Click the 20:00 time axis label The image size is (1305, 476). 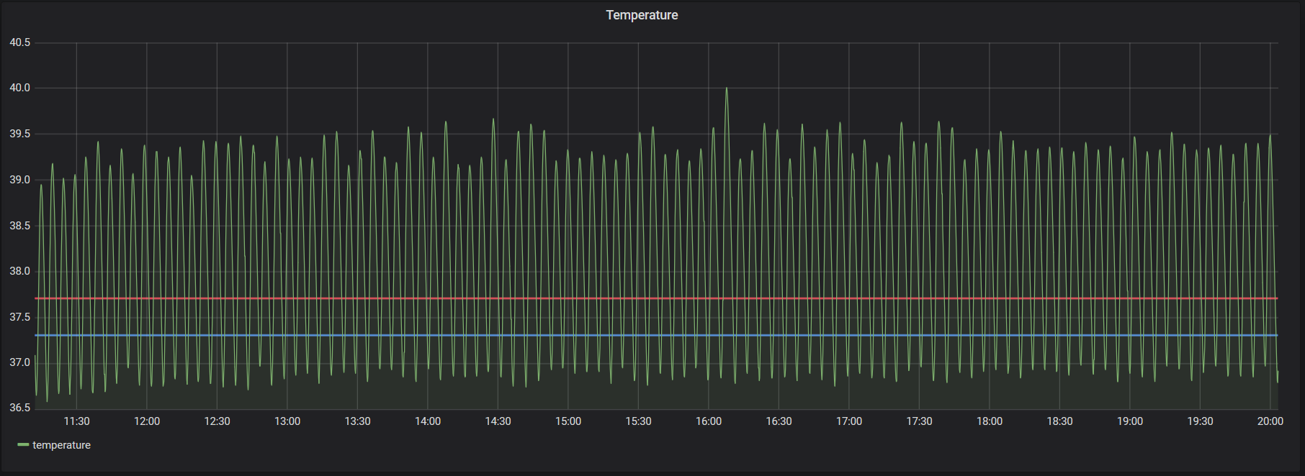point(1270,421)
